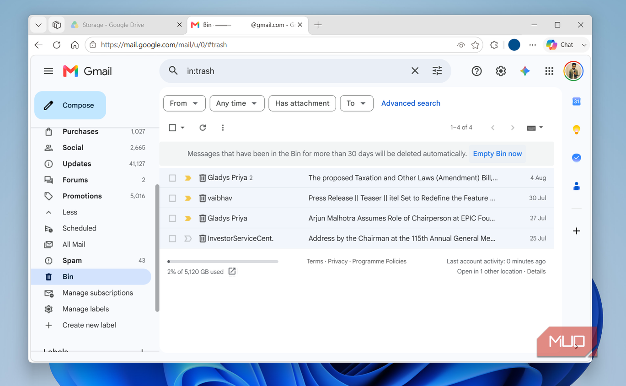This screenshot has width=626, height=386.
Task: Go to the older messages page arrow
Action: point(513,128)
